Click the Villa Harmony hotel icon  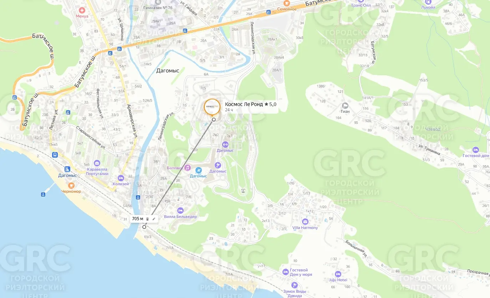pos(305,221)
